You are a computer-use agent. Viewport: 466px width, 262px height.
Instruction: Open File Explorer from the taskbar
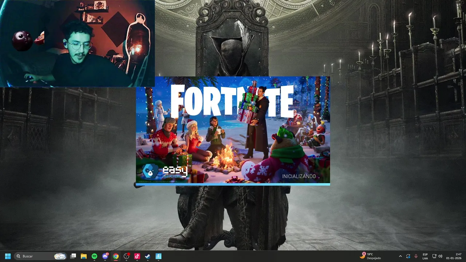84,256
